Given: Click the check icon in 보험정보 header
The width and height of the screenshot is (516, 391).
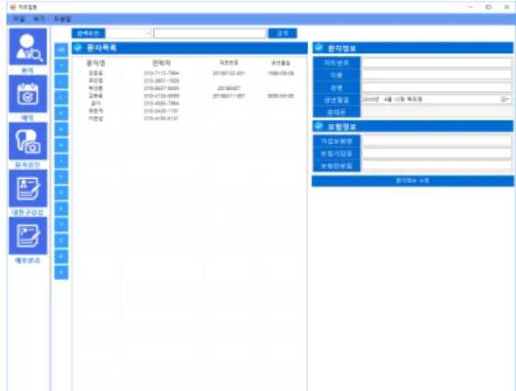Looking at the screenshot, I should point(318,127).
